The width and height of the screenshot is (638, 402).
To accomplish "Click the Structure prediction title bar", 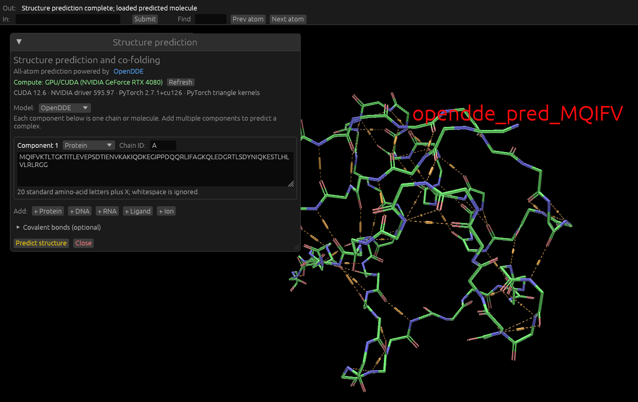I will [x=155, y=42].
